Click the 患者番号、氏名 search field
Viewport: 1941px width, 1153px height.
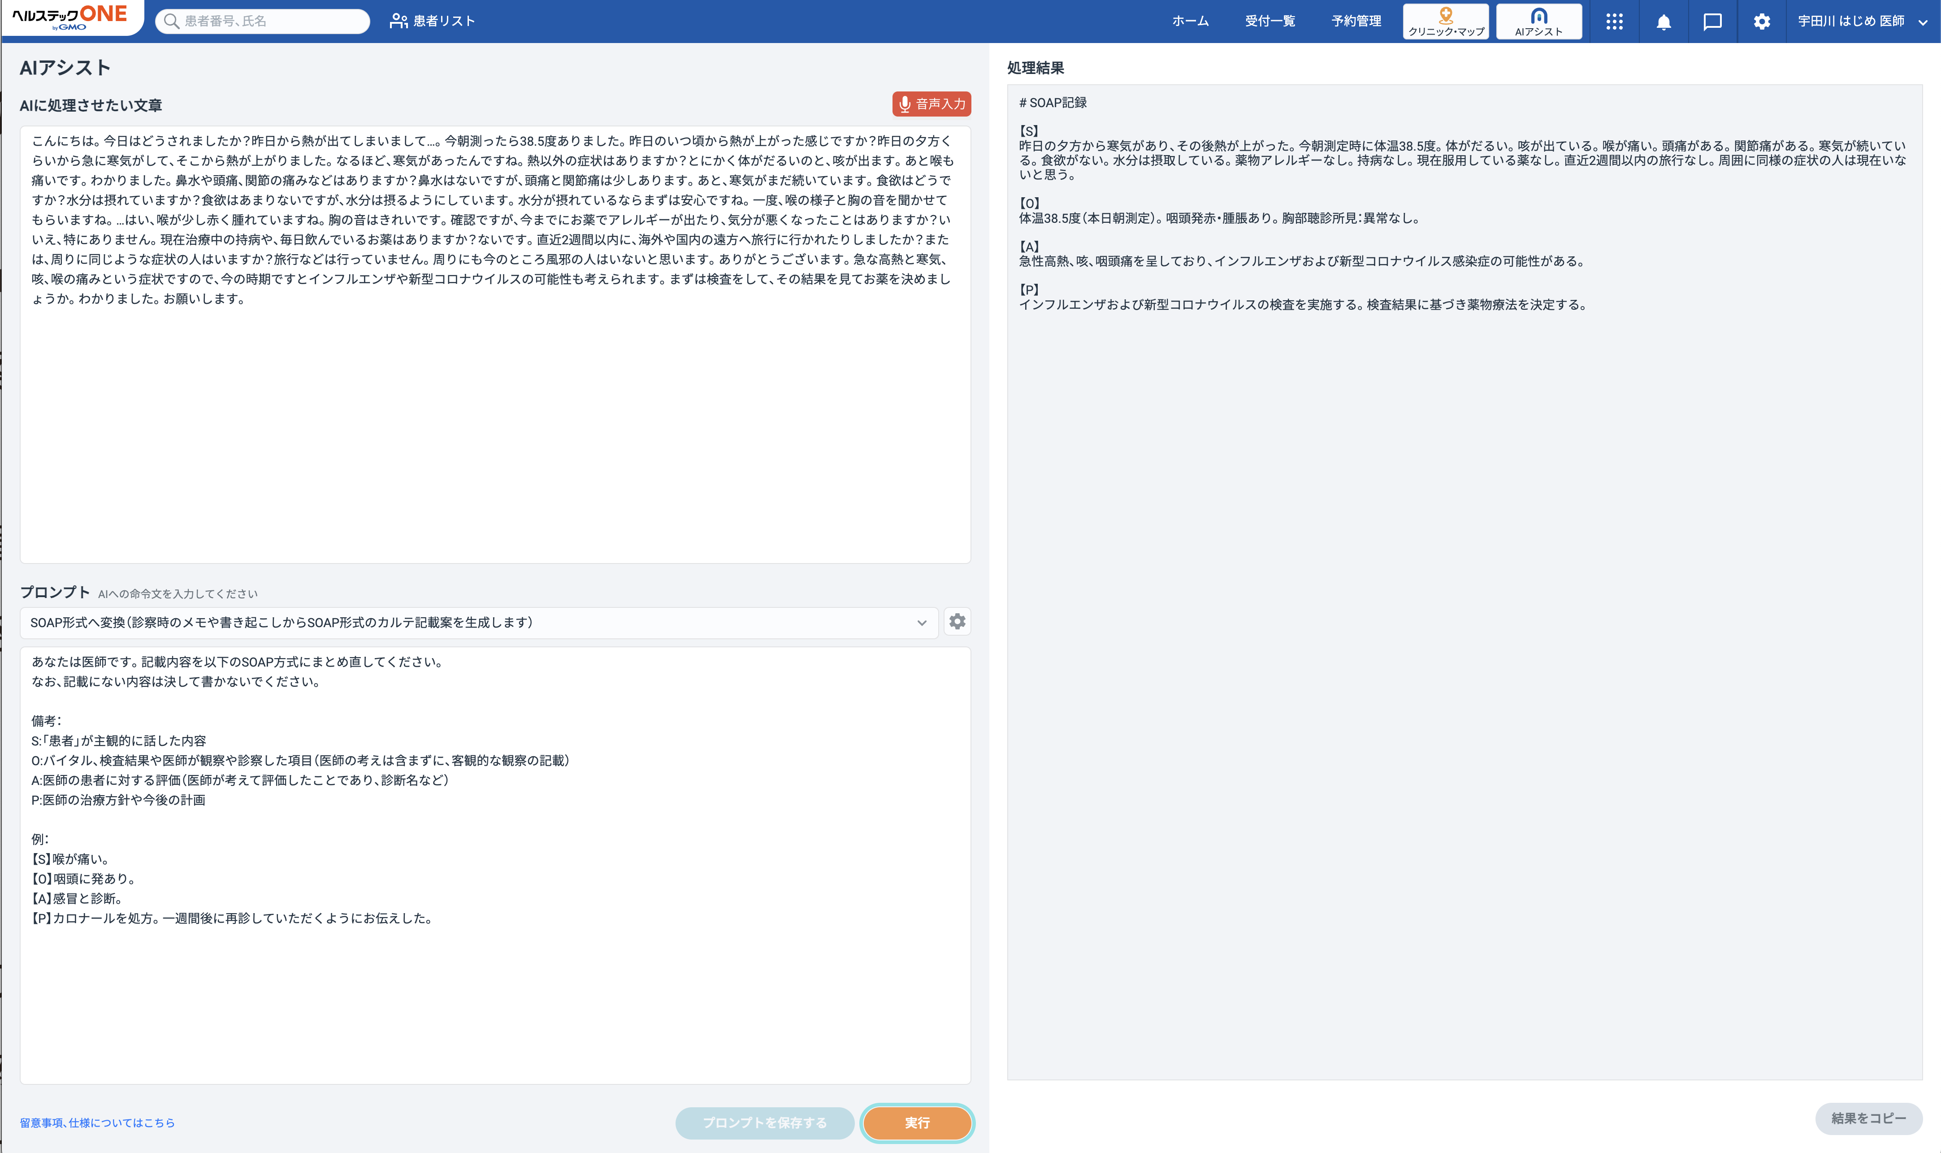click(x=264, y=21)
